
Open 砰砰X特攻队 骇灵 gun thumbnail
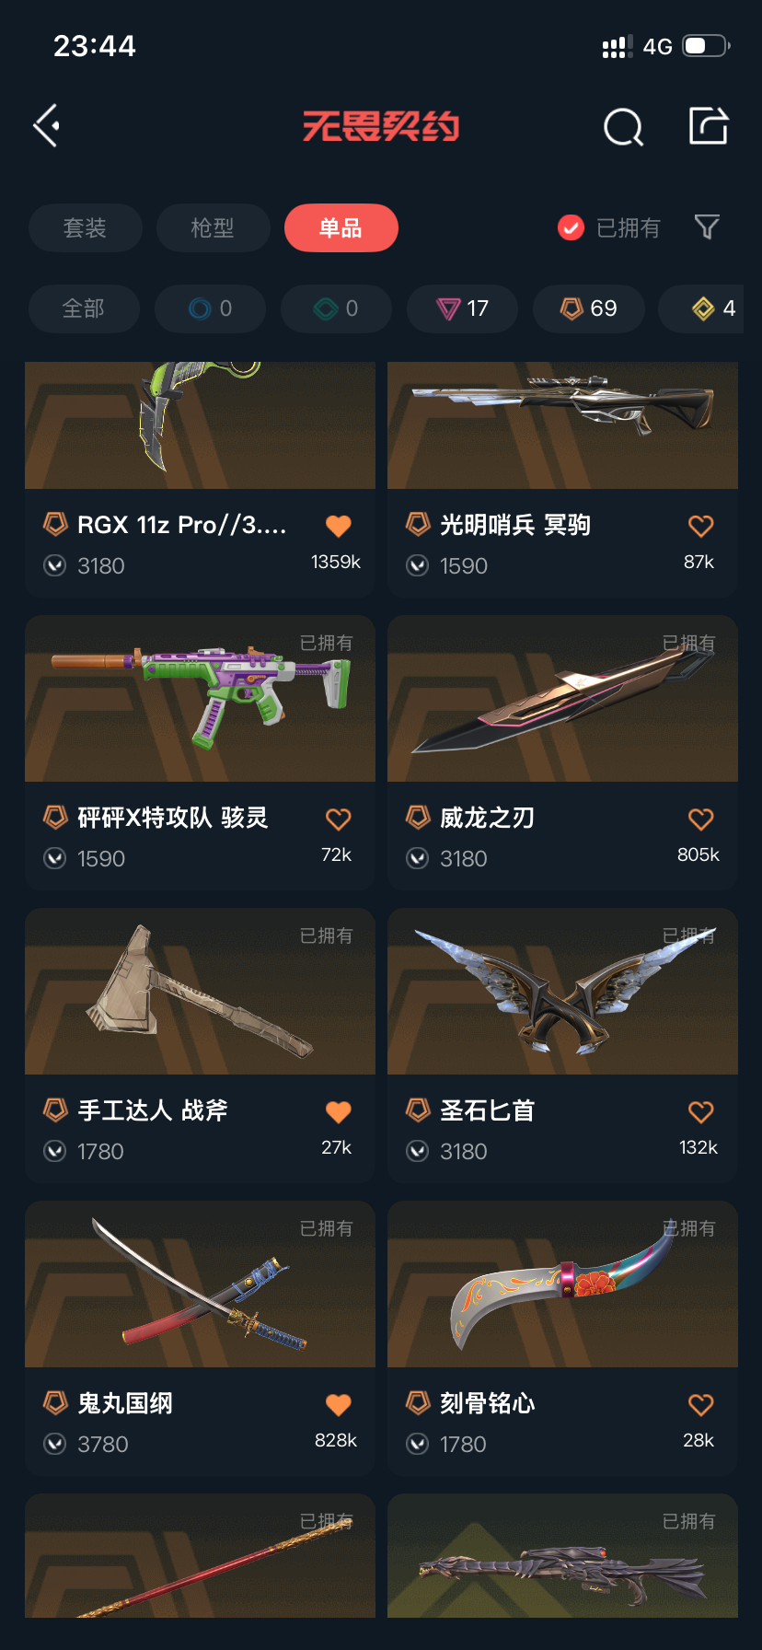pos(200,699)
